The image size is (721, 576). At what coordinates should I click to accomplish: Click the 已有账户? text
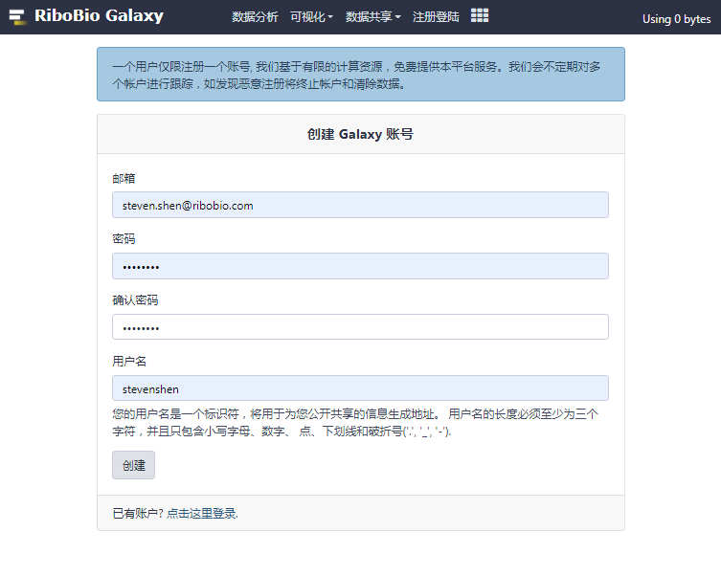tap(138, 513)
